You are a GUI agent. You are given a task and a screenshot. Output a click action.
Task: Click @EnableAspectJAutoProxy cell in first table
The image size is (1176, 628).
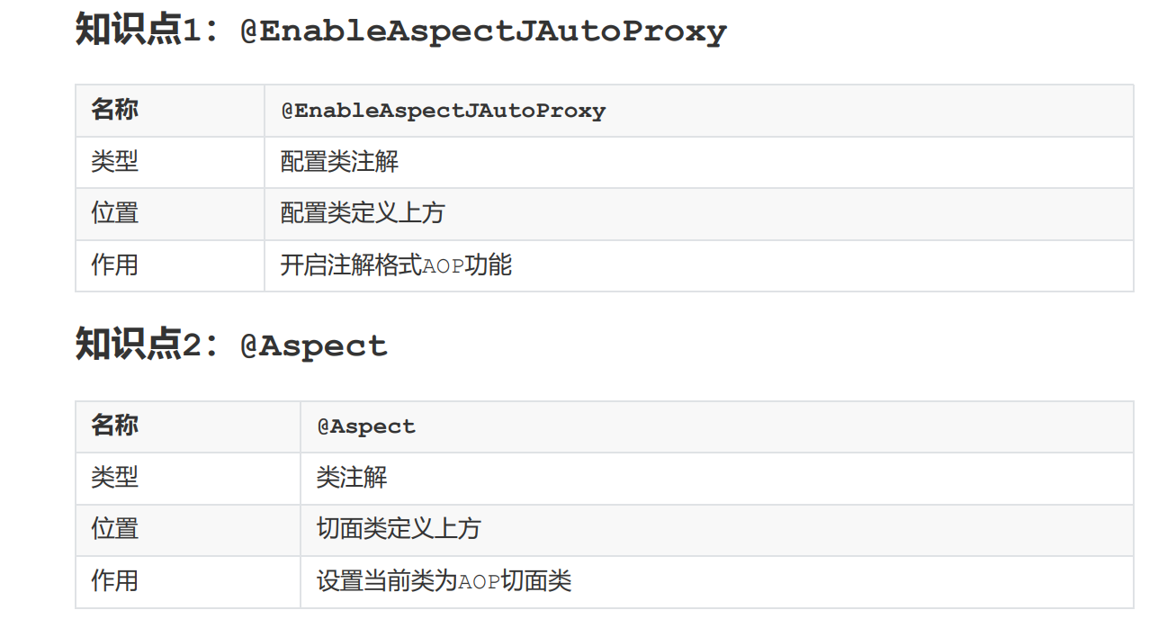coord(444,111)
